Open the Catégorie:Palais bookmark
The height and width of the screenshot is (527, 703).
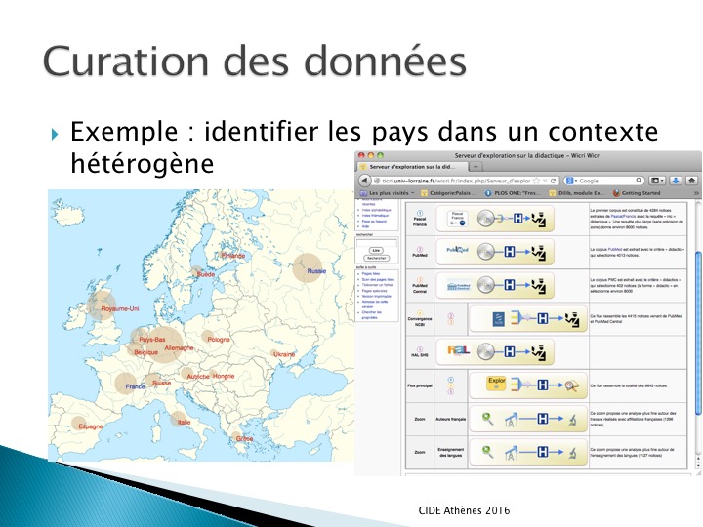click(448, 193)
